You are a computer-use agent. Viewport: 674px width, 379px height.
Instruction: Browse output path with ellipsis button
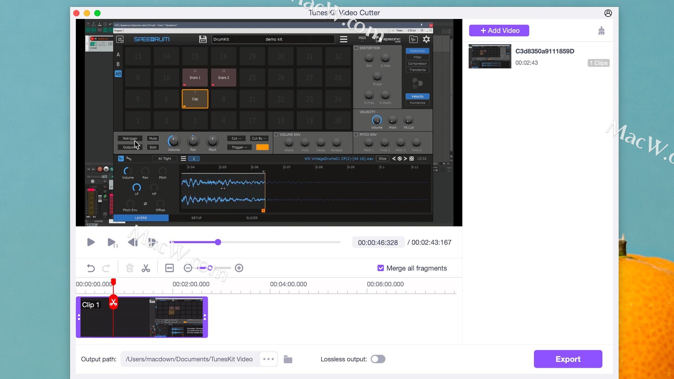point(269,359)
